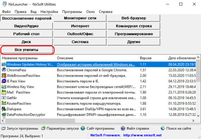Open the Командная строка category
The height and width of the screenshot is (139, 201).
point(134,26)
